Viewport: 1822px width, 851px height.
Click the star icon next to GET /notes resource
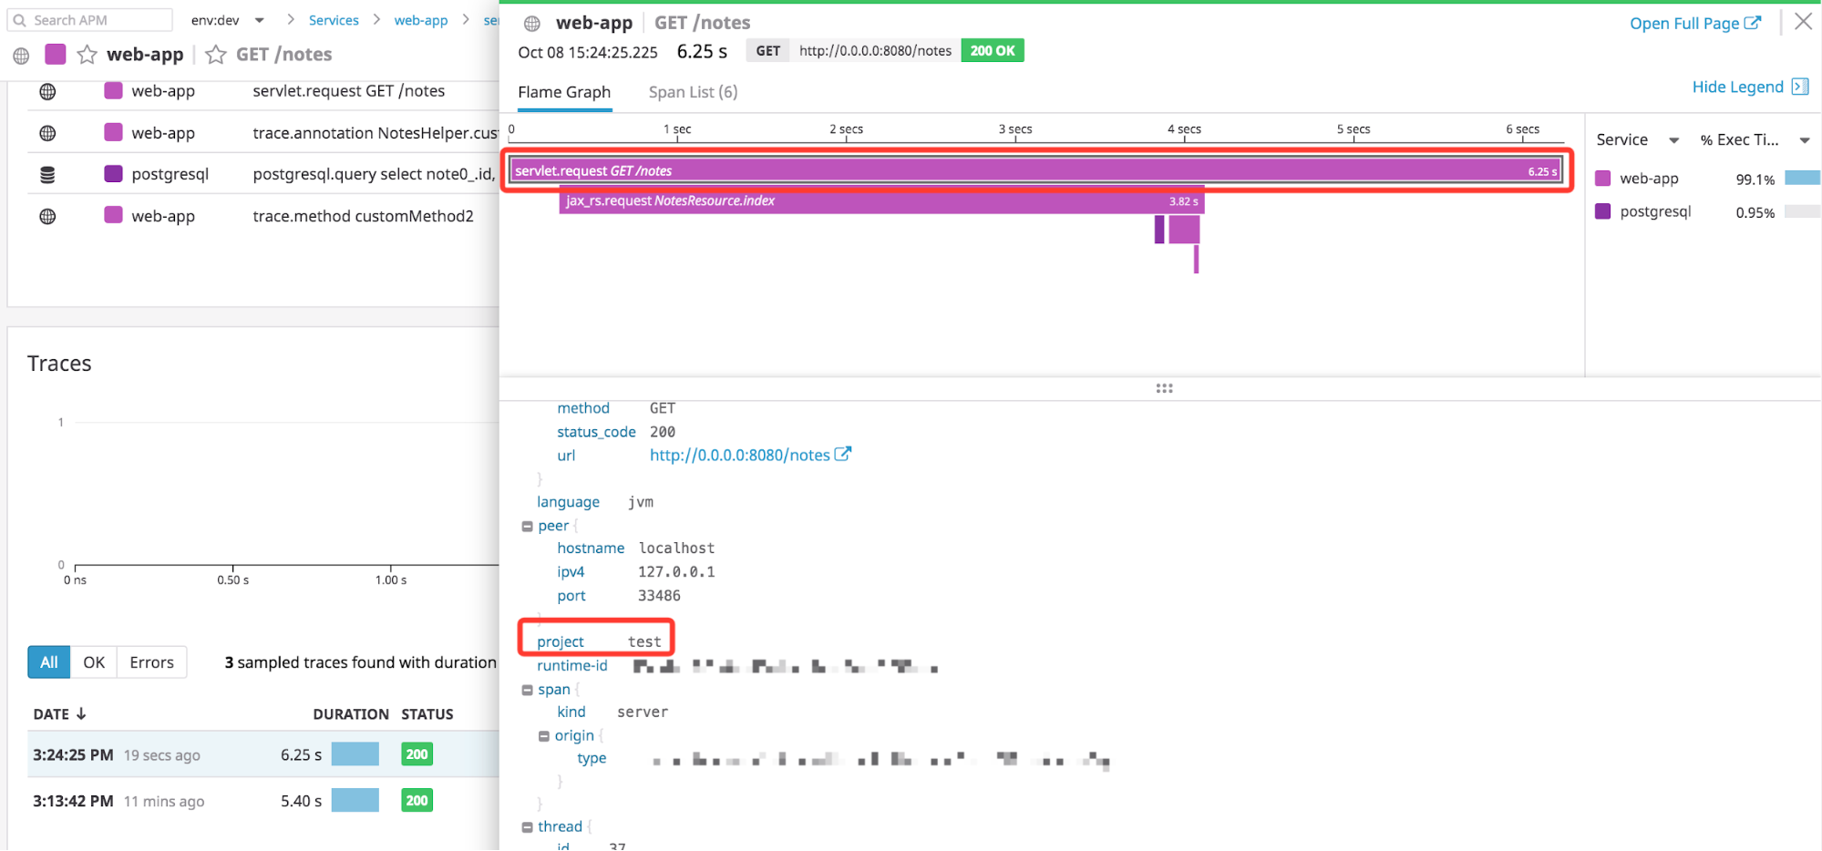tap(215, 54)
